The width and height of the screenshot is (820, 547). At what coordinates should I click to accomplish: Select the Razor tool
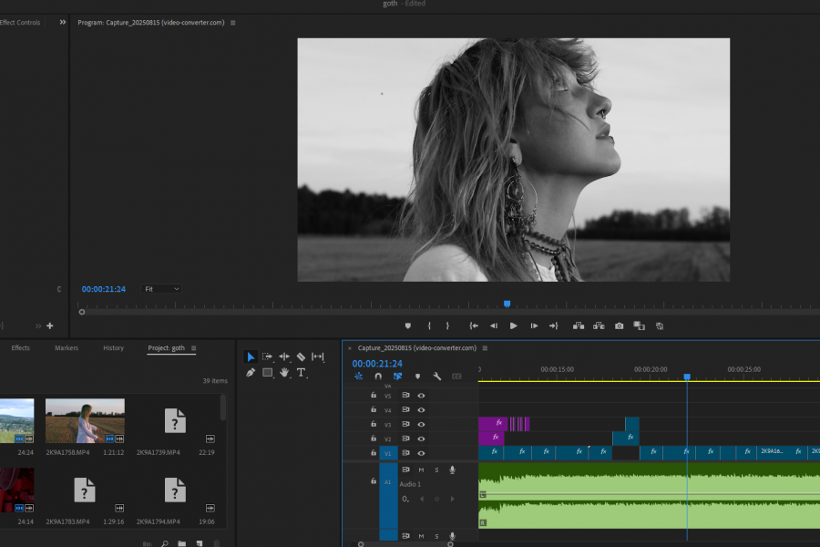(x=301, y=356)
